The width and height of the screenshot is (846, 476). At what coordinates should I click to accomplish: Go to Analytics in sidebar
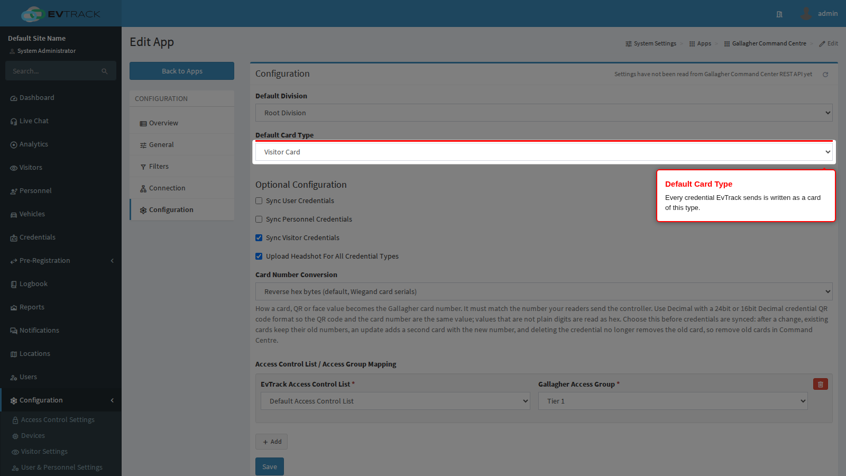[61, 144]
